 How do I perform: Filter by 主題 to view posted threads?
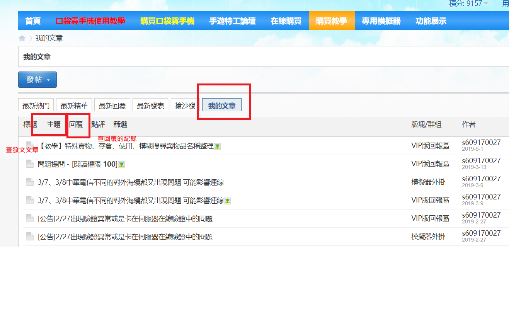(54, 124)
